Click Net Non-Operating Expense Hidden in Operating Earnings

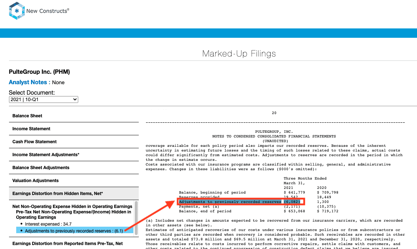point(72,207)
